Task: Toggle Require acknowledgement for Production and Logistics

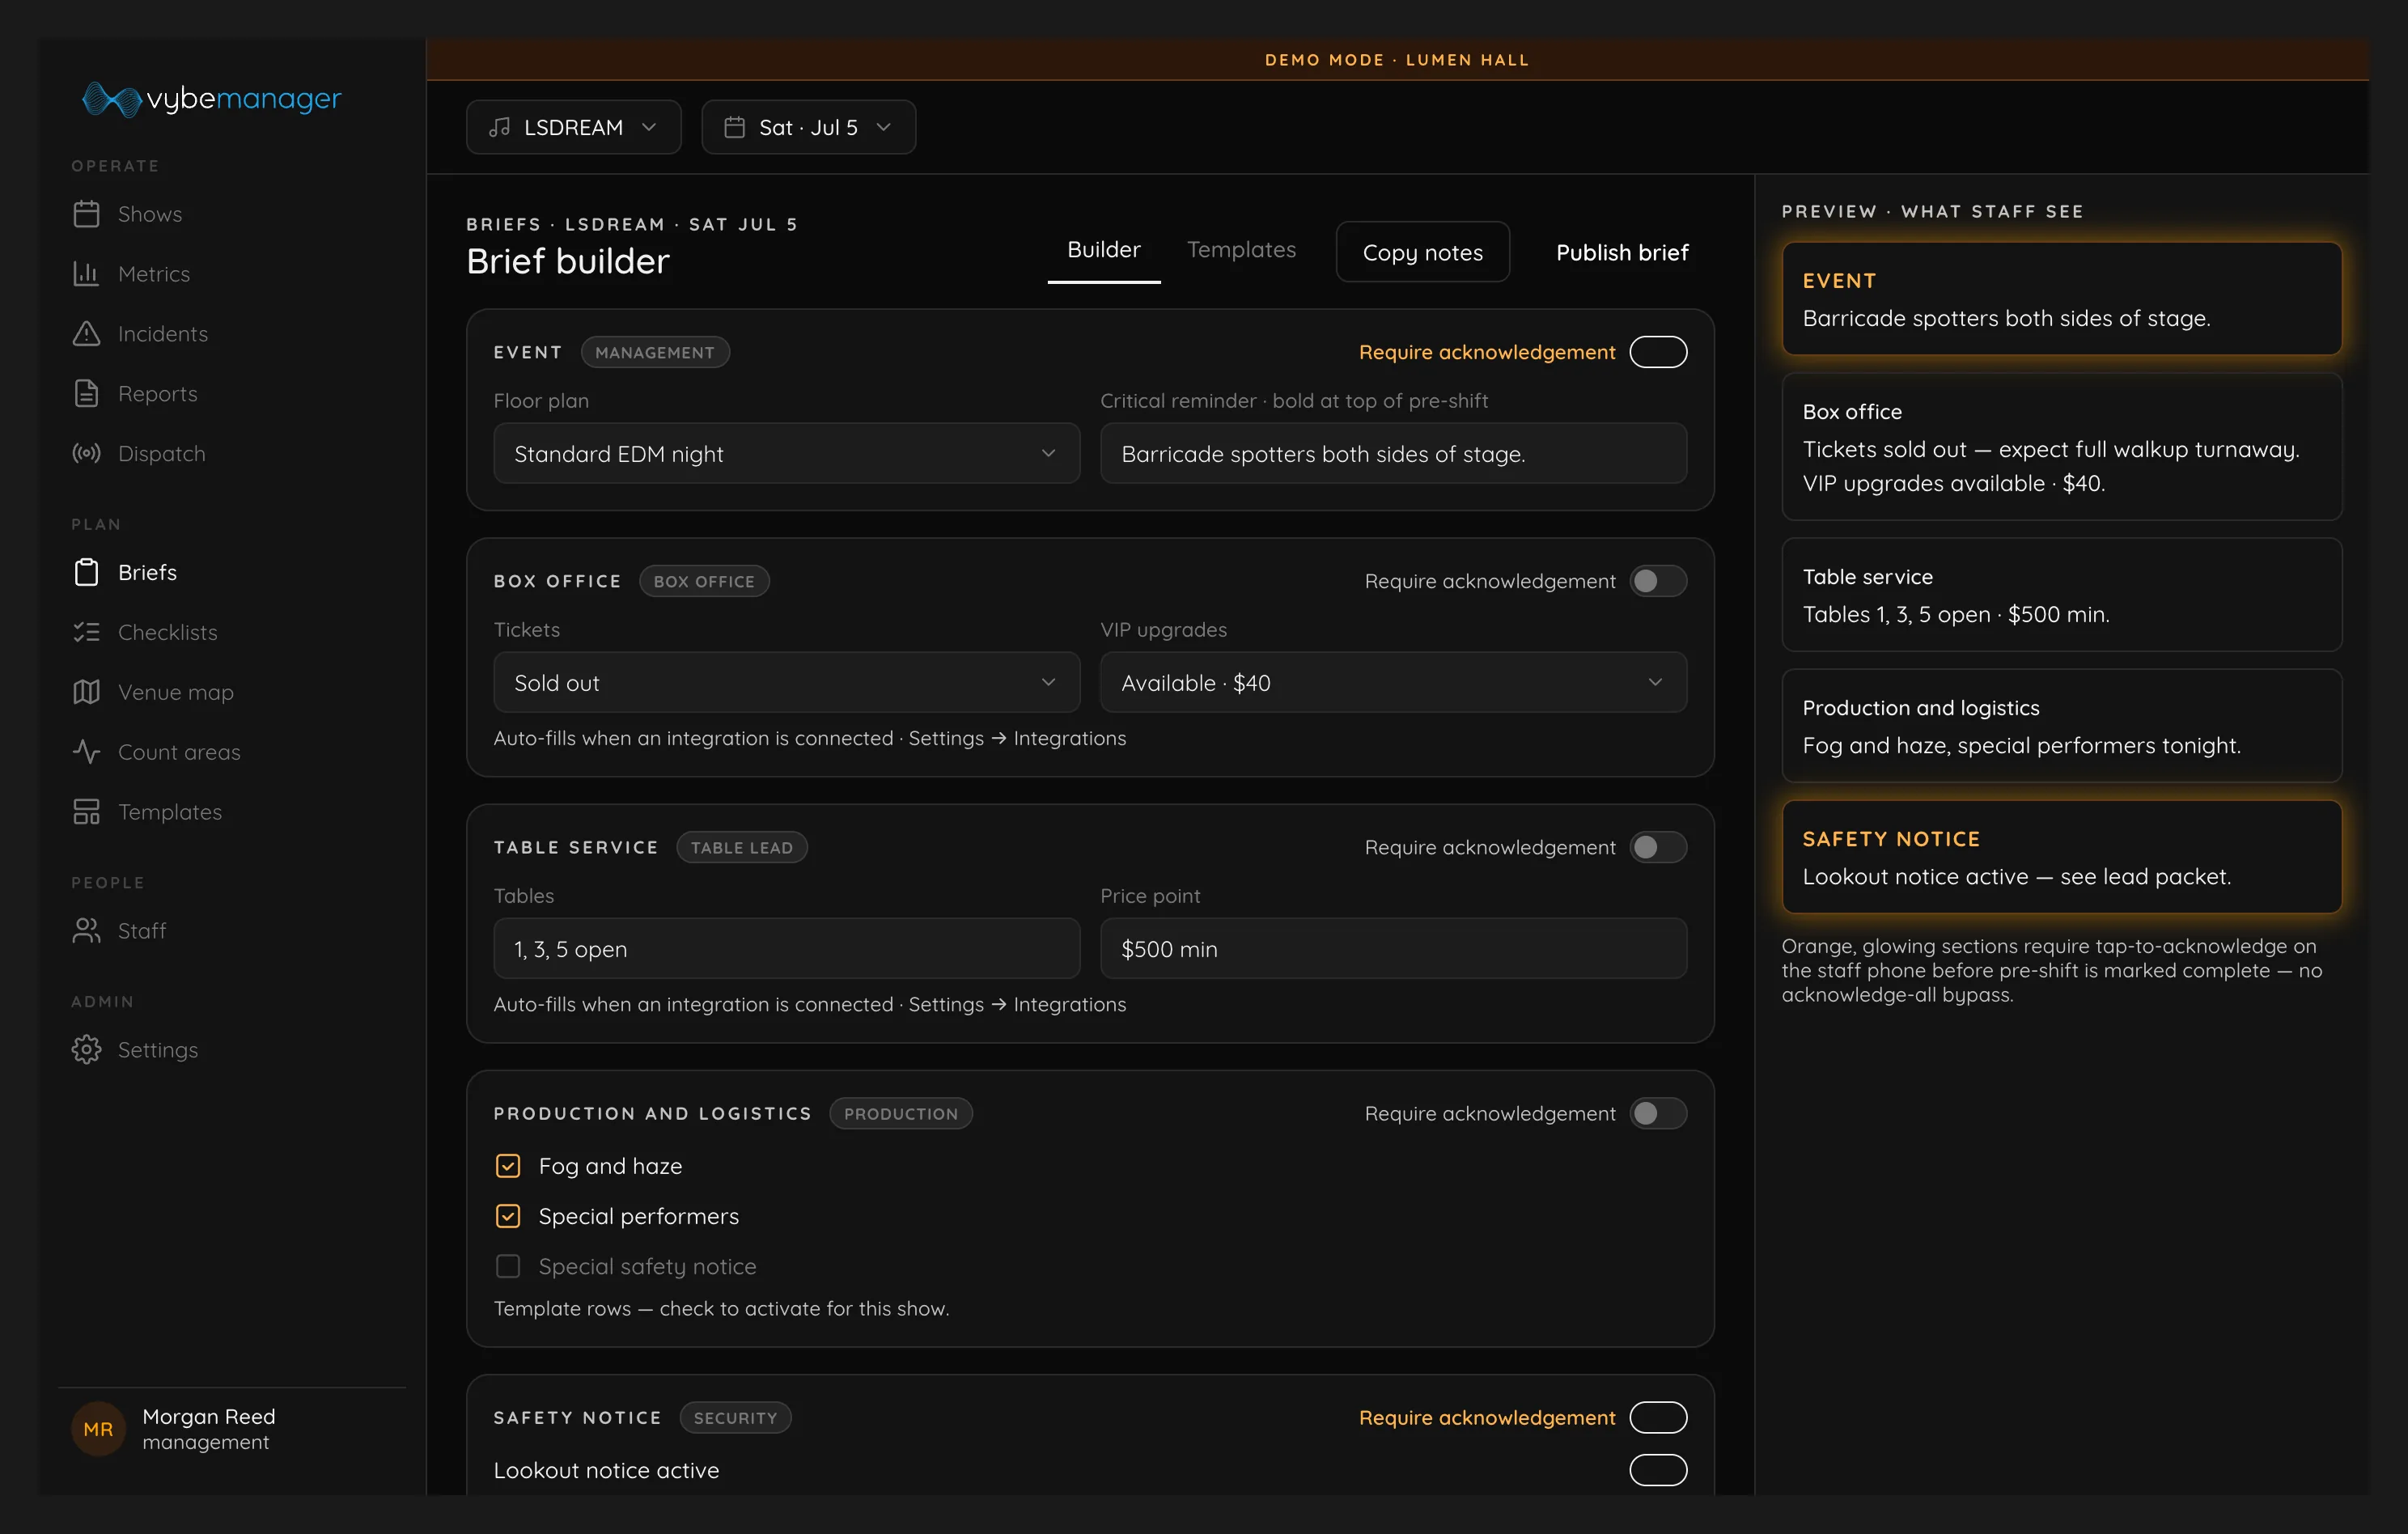Action: (x=1658, y=1113)
